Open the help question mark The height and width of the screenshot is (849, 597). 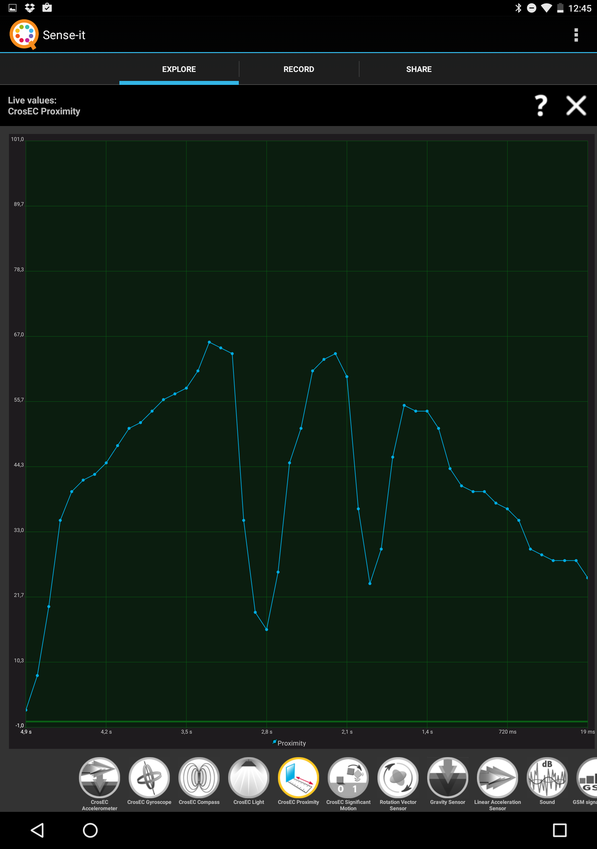tap(541, 105)
